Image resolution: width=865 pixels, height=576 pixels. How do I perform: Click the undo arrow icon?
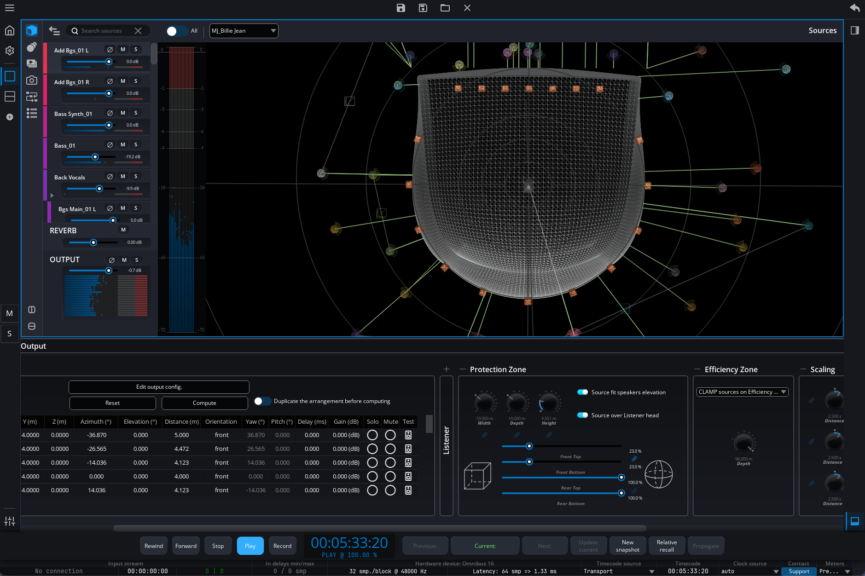click(x=854, y=8)
